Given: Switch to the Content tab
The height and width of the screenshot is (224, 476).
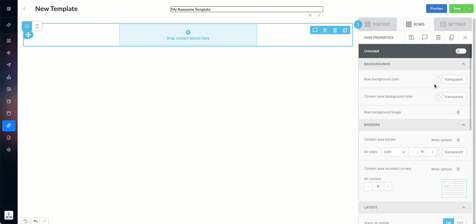Looking at the screenshot, I should tap(377, 24).
